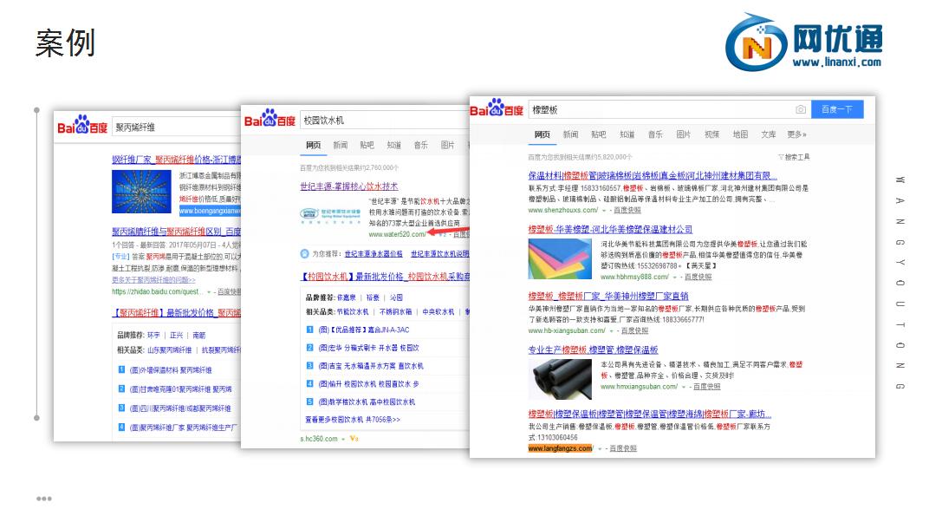The height and width of the screenshot is (529, 942).
Task: Open the 世纪丰源净水器价格 suggestion link
Action: tap(374, 254)
